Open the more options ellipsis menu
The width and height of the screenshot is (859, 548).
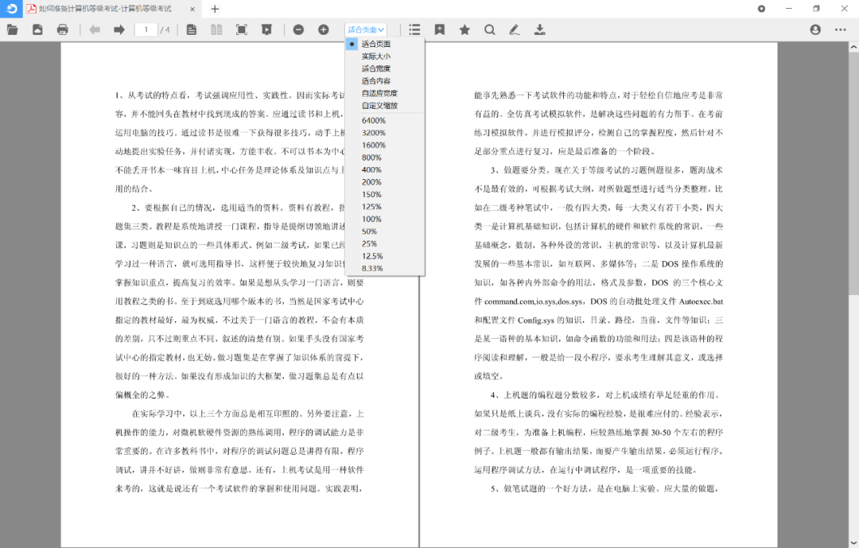840,29
